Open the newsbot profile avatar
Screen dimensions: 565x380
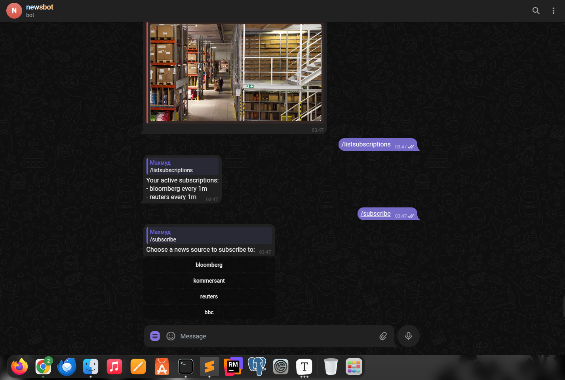[x=14, y=11]
